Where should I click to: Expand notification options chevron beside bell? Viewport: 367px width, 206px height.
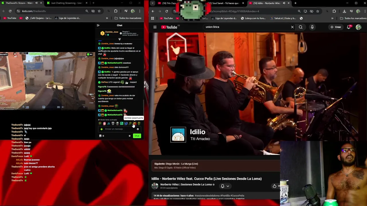(x=228, y=186)
